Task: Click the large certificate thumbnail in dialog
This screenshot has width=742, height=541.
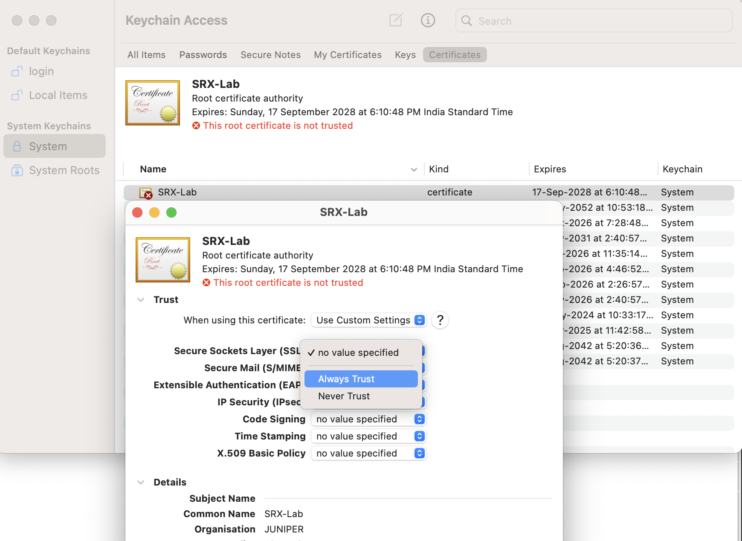Action: pos(163,259)
